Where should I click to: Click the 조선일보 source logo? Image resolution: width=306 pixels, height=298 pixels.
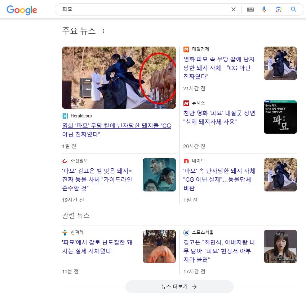tap(65, 161)
